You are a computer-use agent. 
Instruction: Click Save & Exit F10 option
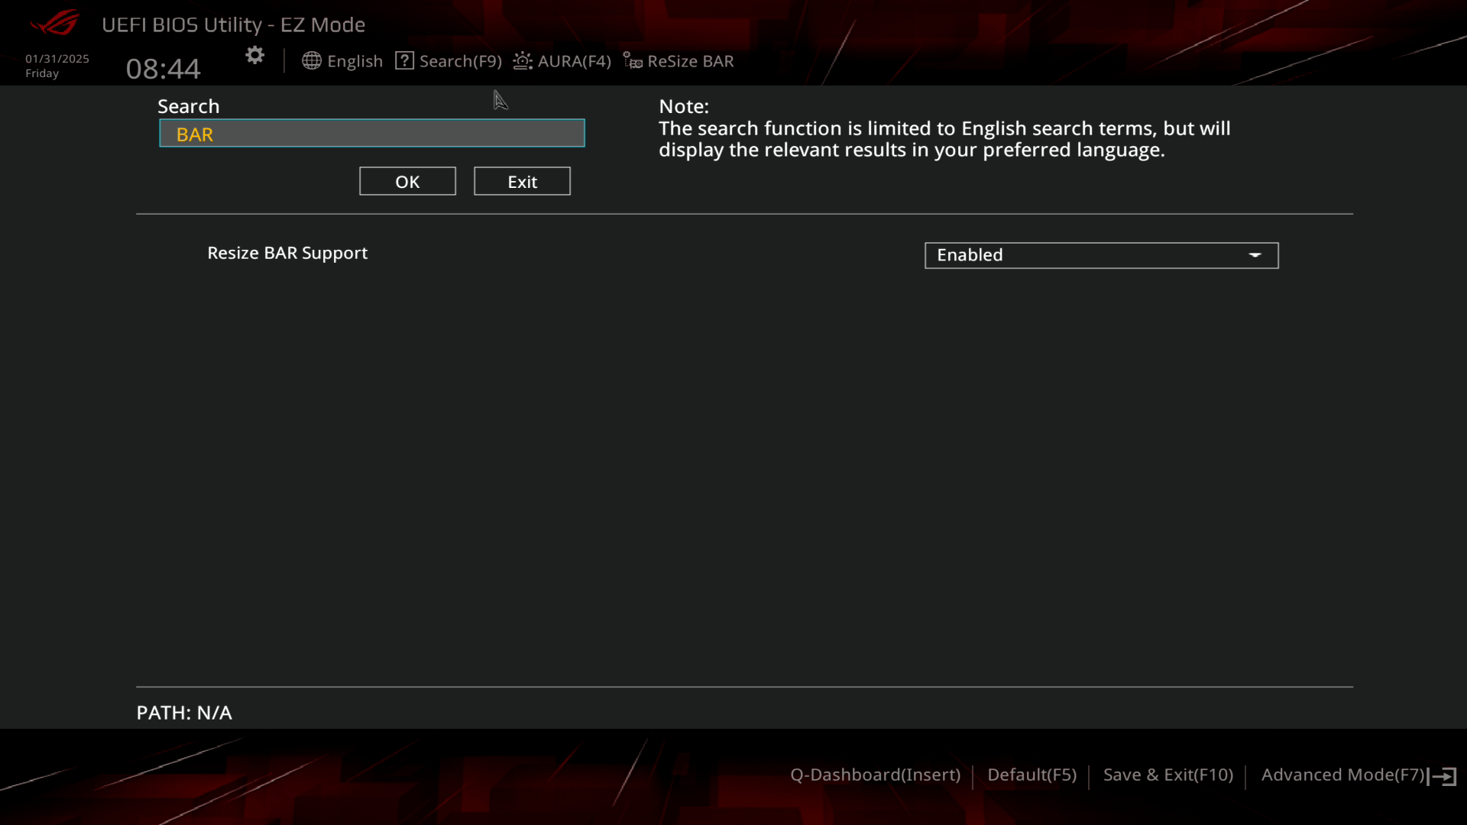coord(1167,775)
